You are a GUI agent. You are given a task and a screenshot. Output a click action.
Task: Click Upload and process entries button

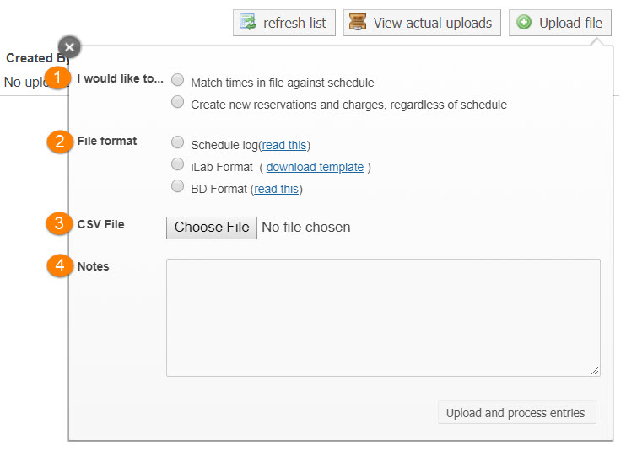pos(515,413)
